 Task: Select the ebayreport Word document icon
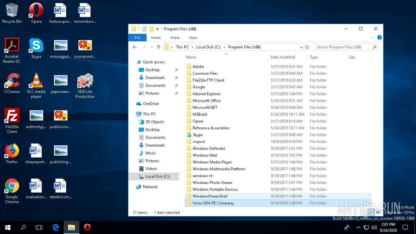coord(36,154)
